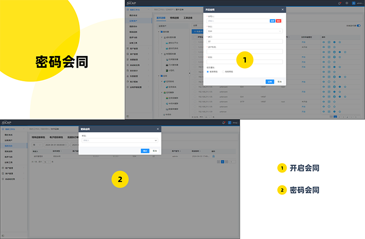Click 取消 in the 密码会同 dialog
Viewport: 365px width, 239px height.
coord(155,151)
